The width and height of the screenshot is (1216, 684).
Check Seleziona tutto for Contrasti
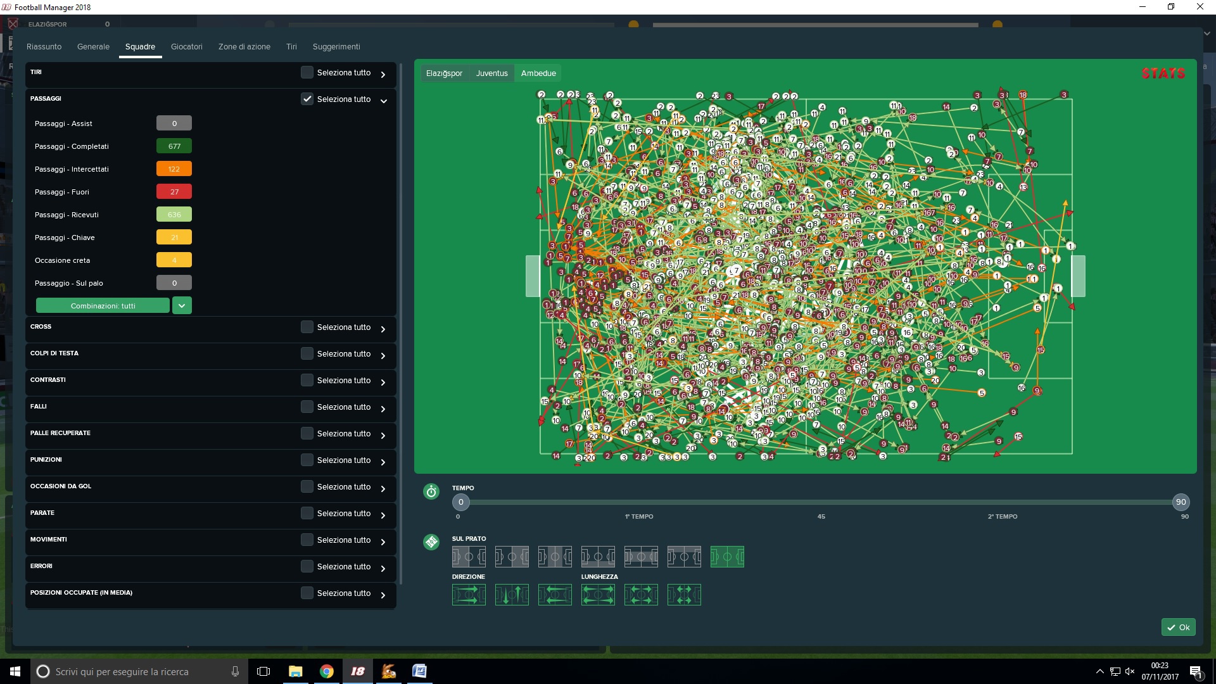[307, 381]
